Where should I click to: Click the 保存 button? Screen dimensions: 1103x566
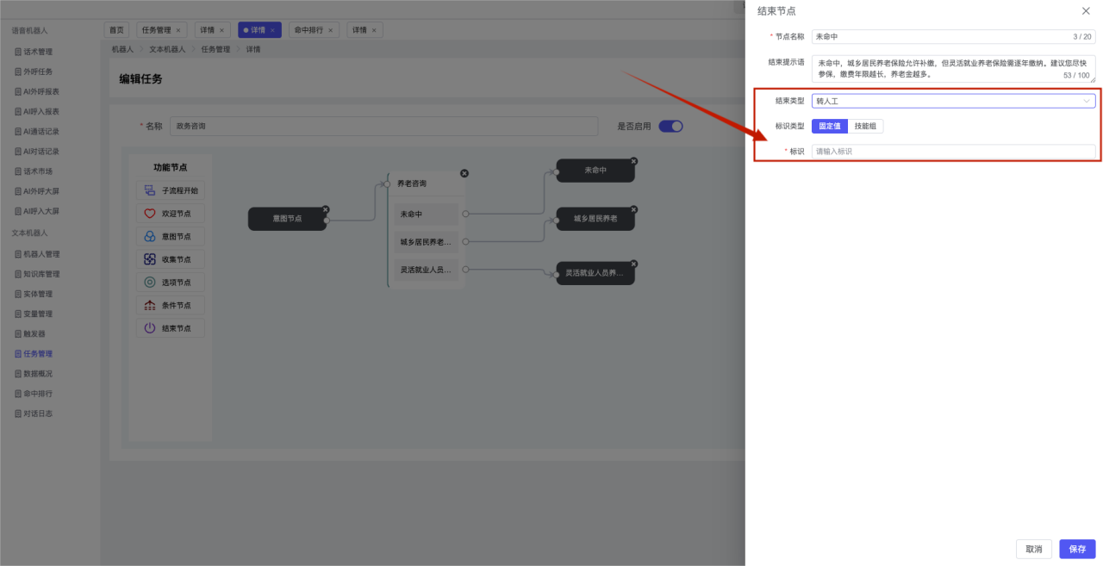click(1077, 549)
